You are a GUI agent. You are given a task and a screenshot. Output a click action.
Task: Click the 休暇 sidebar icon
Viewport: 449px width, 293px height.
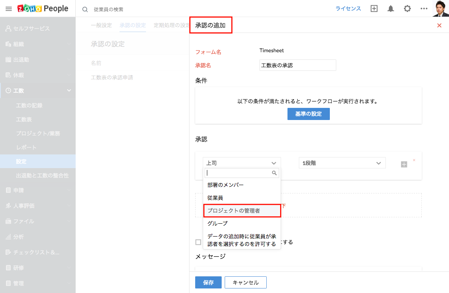tap(8, 75)
